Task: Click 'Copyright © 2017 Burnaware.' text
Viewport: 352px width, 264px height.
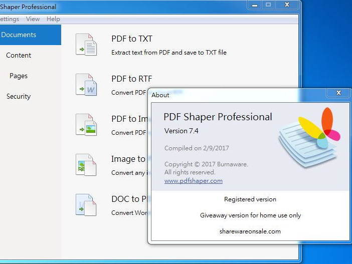Action: [206, 164]
